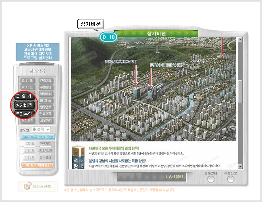Open the 주변환경 section
The image size is (262, 202).
[x=46, y=87]
